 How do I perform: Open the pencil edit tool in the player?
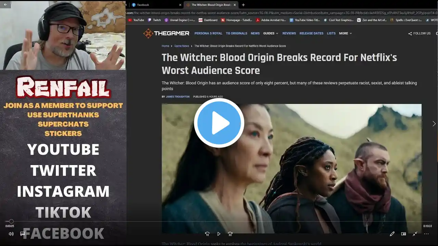tap(392, 234)
